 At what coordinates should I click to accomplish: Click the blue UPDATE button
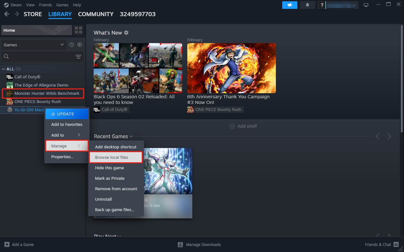pos(67,114)
